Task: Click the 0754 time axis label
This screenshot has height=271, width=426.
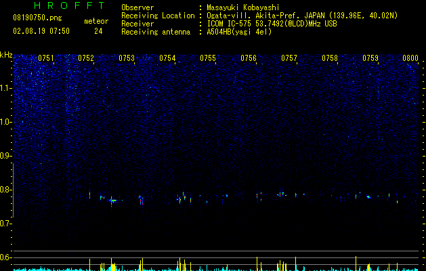Action: coord(167,58)
